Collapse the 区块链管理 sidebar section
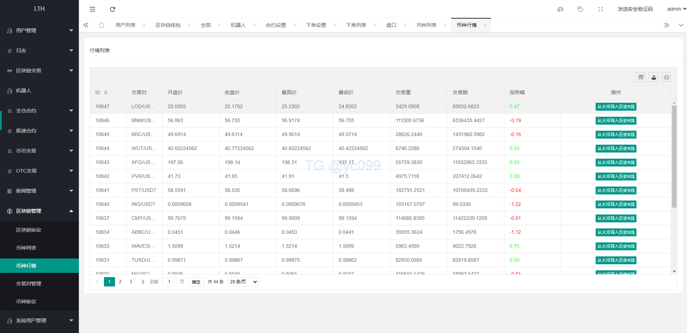The width and height of the screenshot is (687, 333). pos(39,211)
